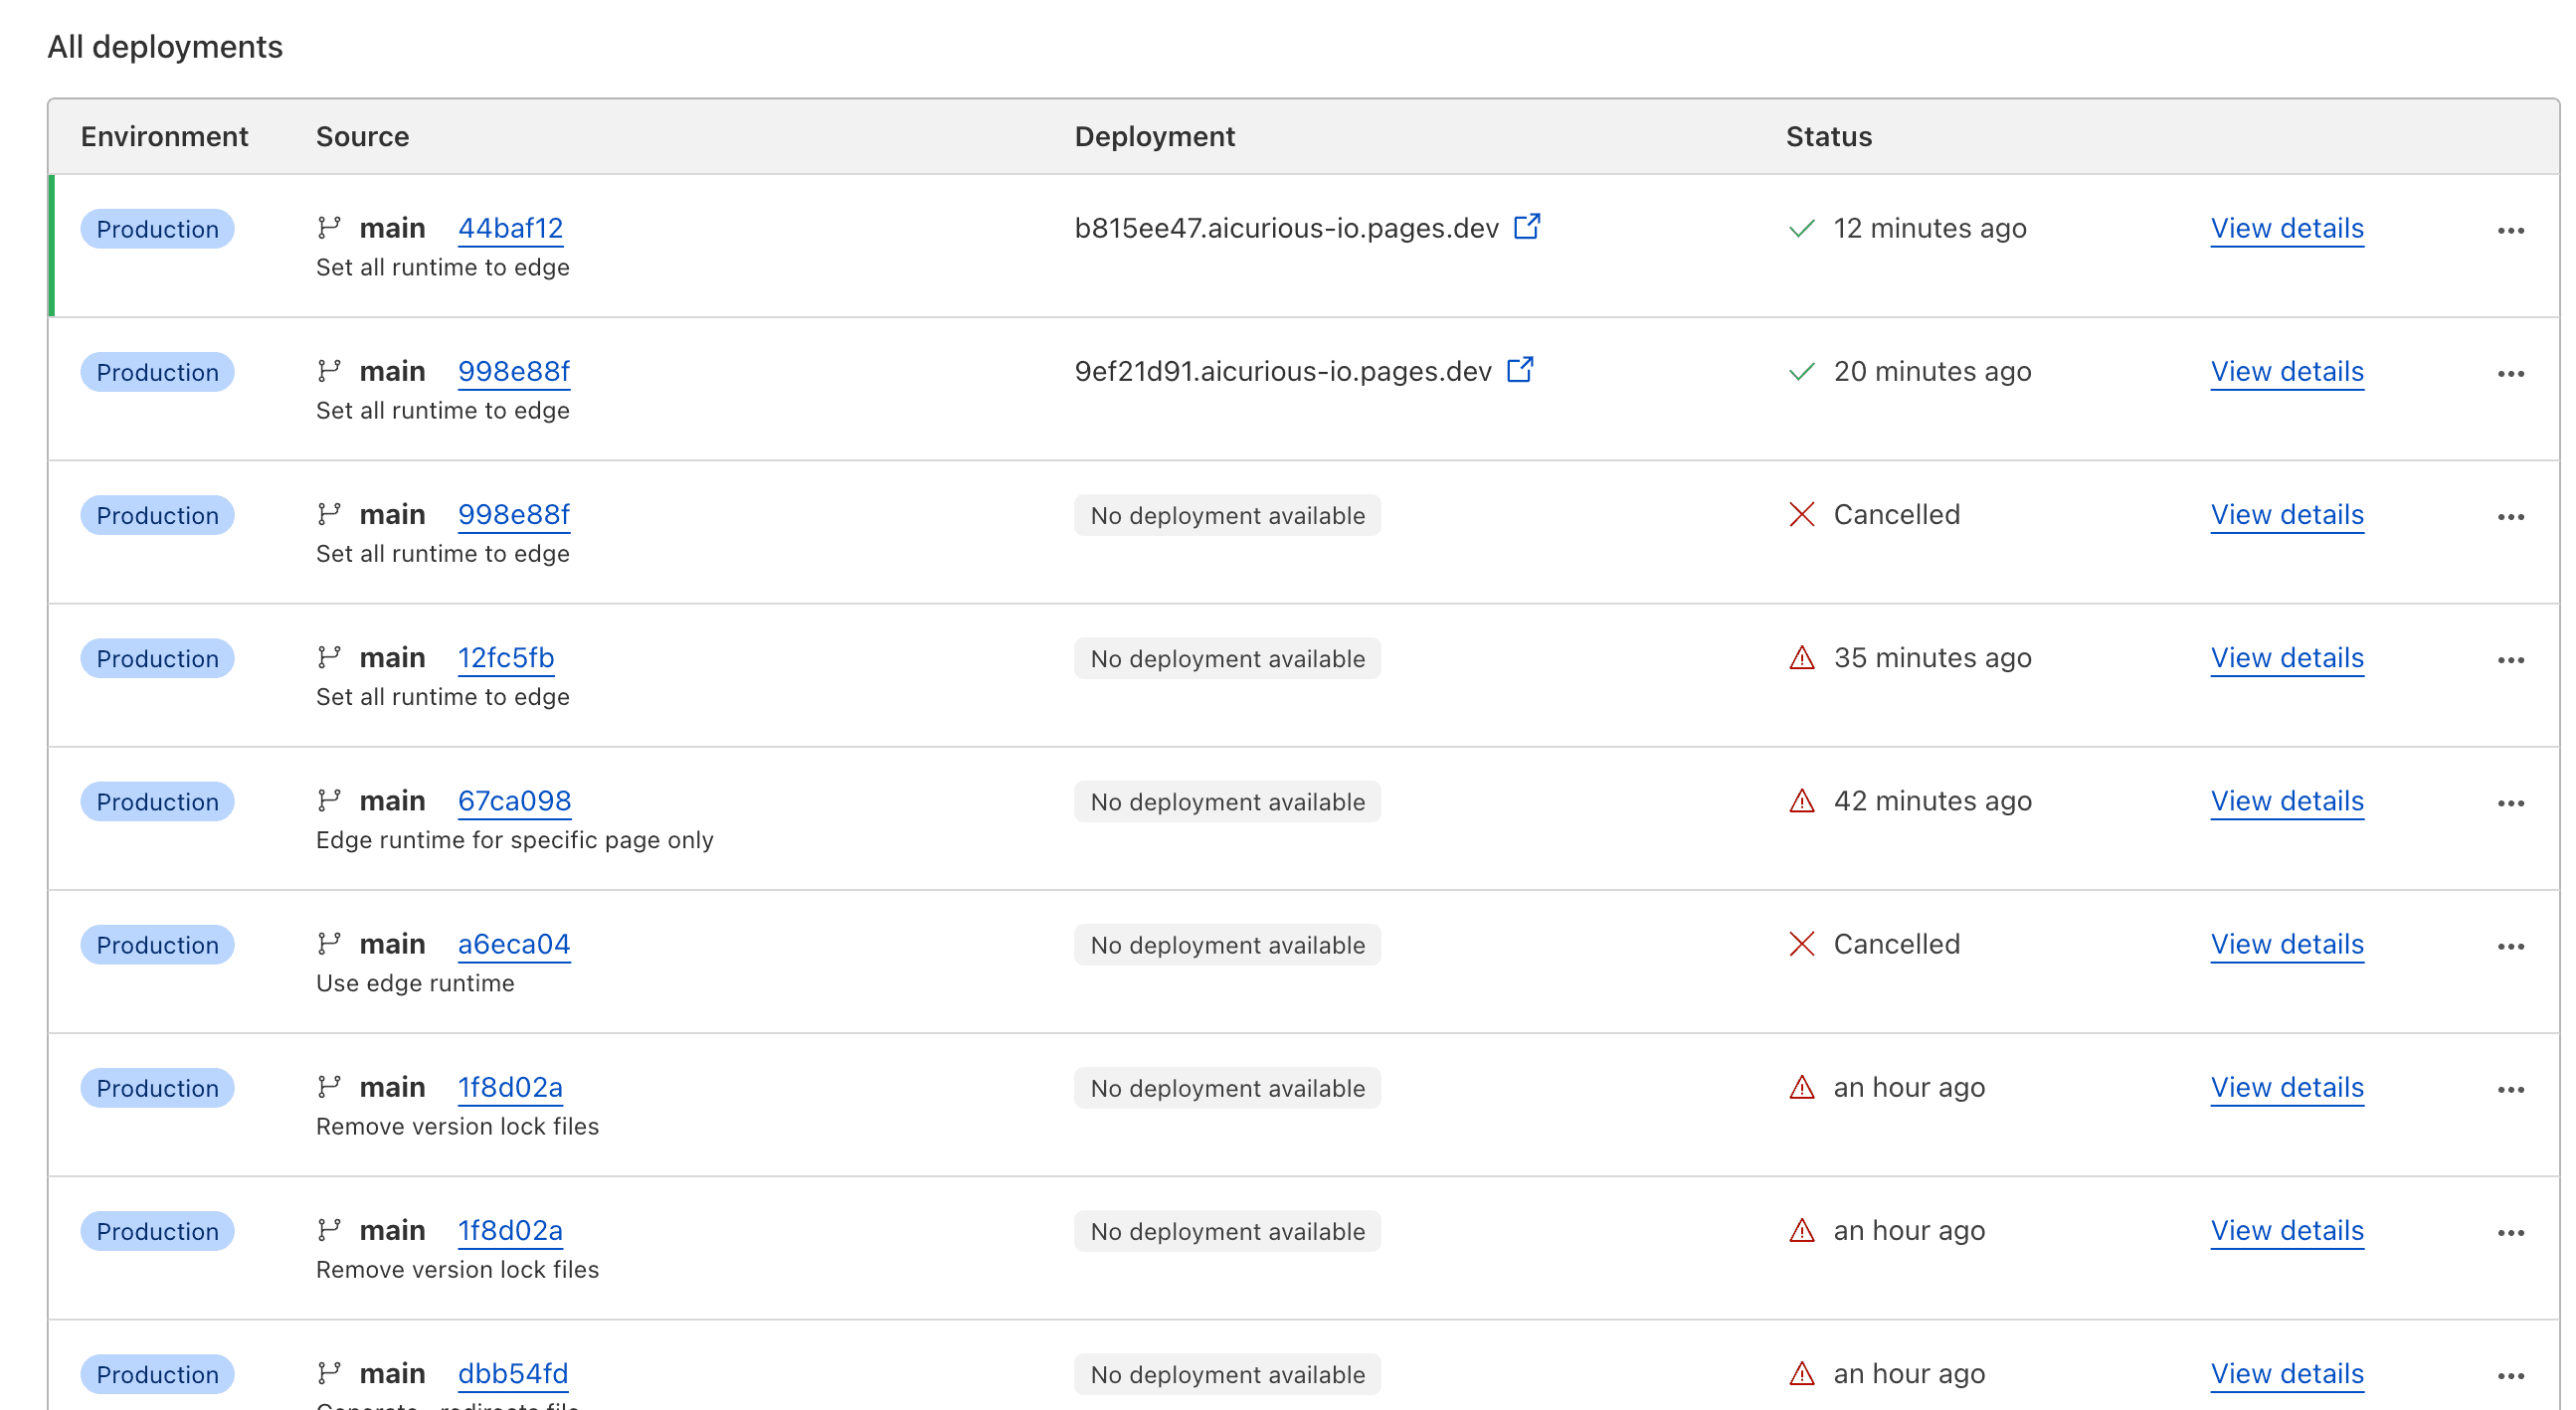The height and width of the screenshot is (1410, 2576).
Task: View details of the cancelled 998e88f deployment
Action: click(2287, 514)
